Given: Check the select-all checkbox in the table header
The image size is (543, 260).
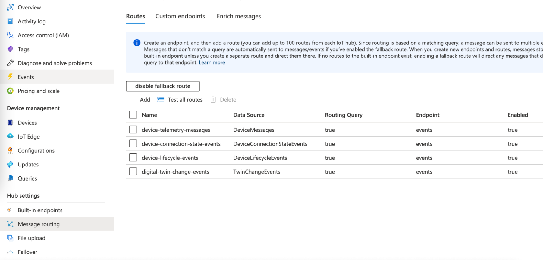Looking at the screenshot, I should (x=133, y=115).
